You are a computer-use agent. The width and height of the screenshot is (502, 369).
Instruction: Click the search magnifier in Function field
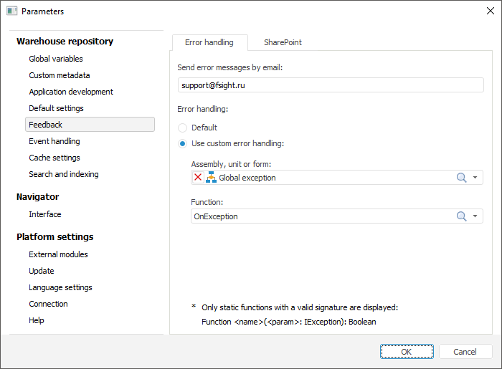(462, 216)
